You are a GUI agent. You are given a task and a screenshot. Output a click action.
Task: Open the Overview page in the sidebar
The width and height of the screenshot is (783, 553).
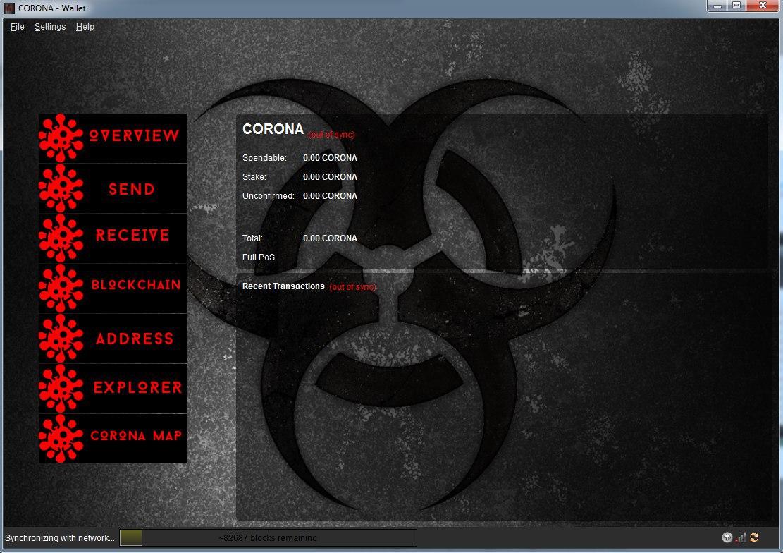pyautogui.click(x=113, y=138)
